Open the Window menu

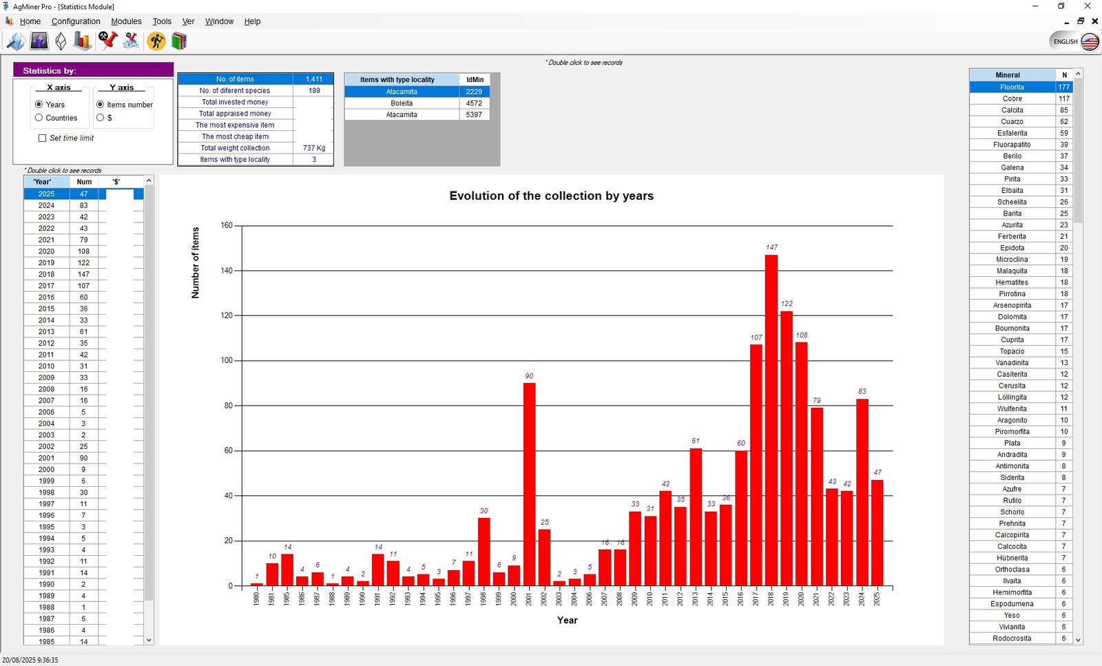click(219, 21)
